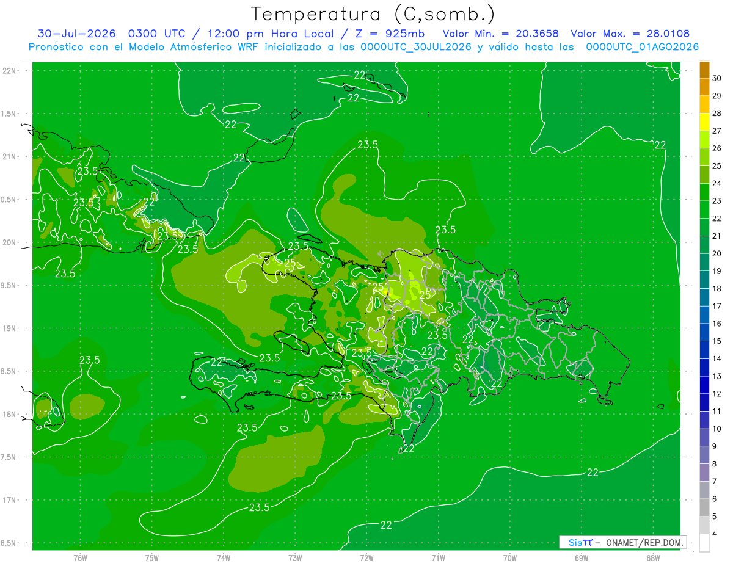Click the 20N latitude axis label

point(10,242)
